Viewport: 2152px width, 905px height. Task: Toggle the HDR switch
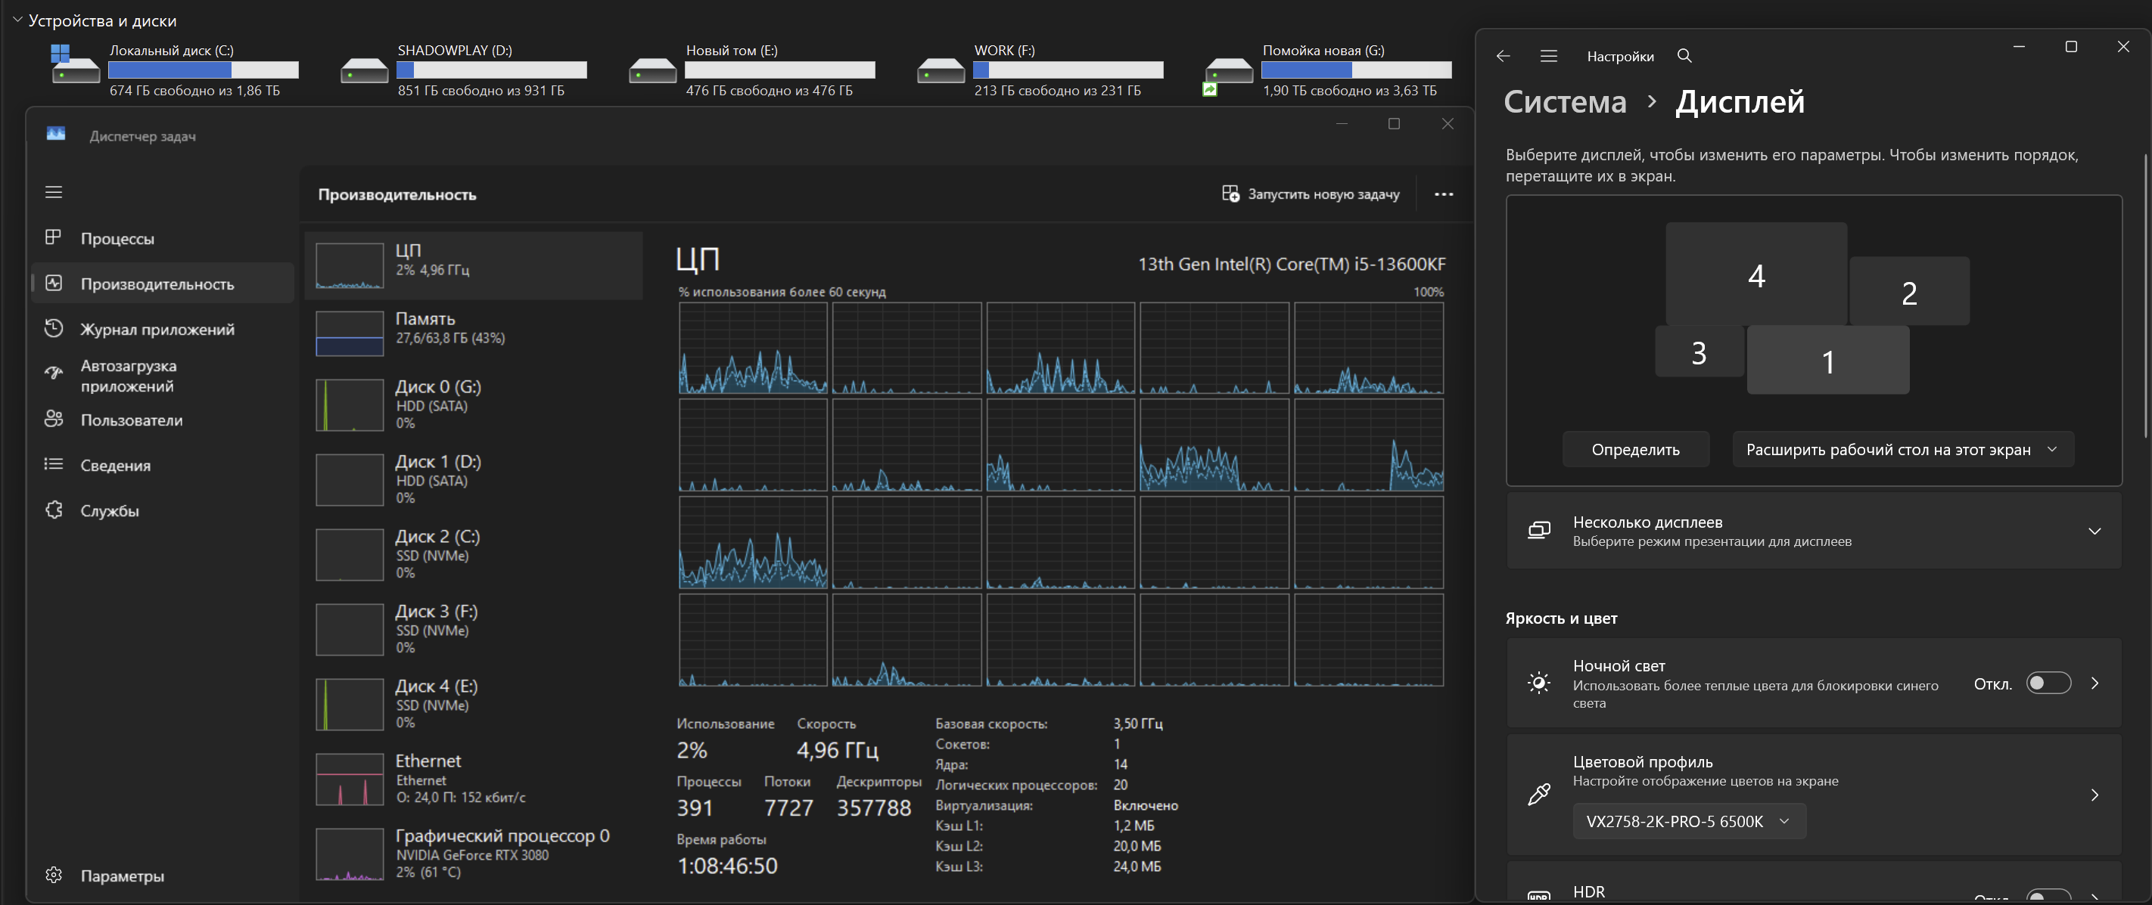2048,895
